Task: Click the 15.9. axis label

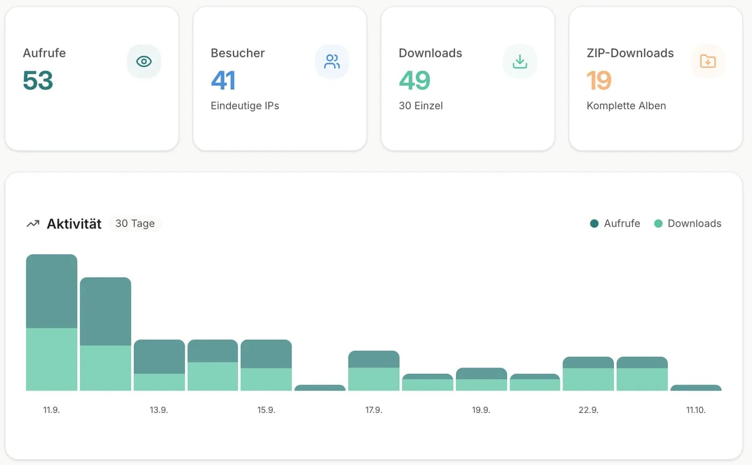Action: tap(266, 410)
